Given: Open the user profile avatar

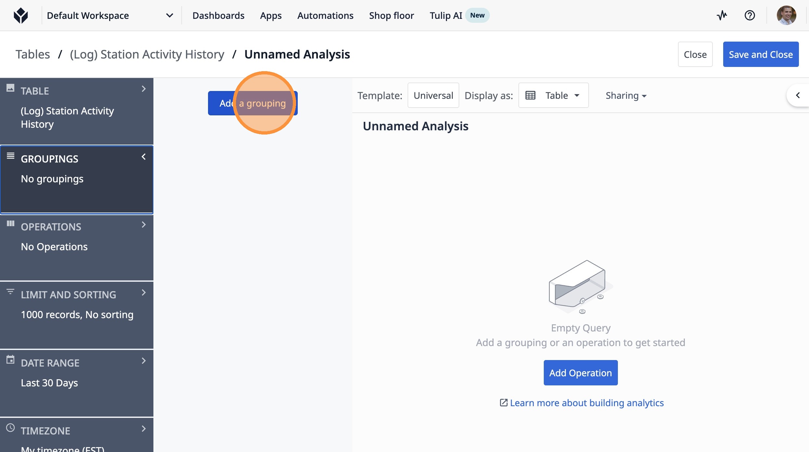Looking at the screenshot, I should (786, 15).
